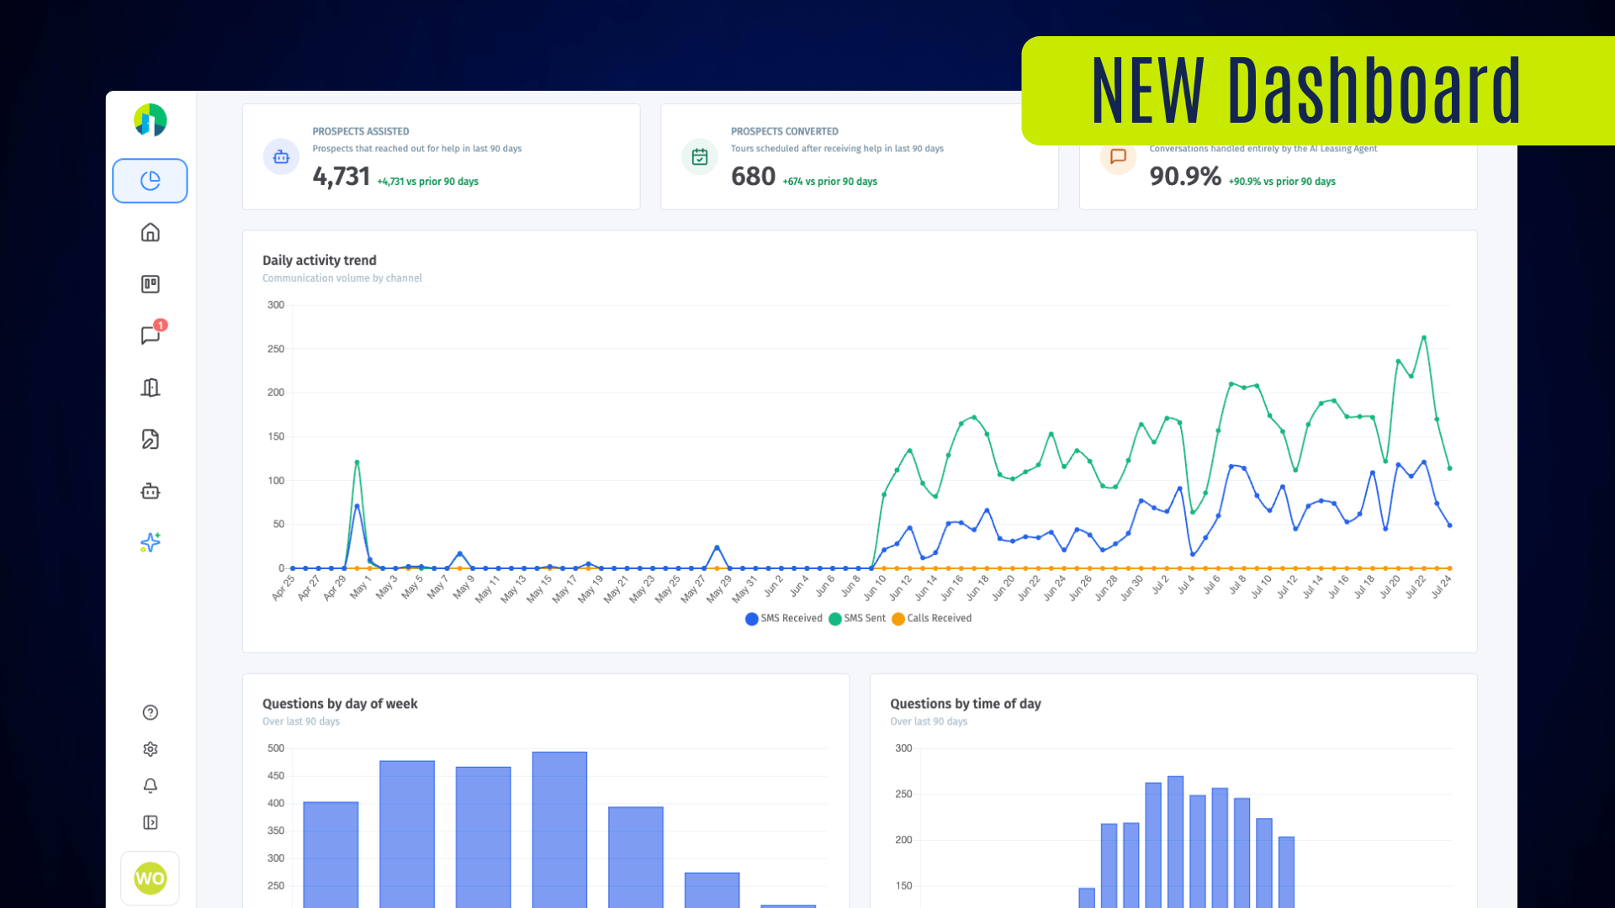
Task: Click the chat bubble icon in third stats card
Action: tap(1118, 156)
